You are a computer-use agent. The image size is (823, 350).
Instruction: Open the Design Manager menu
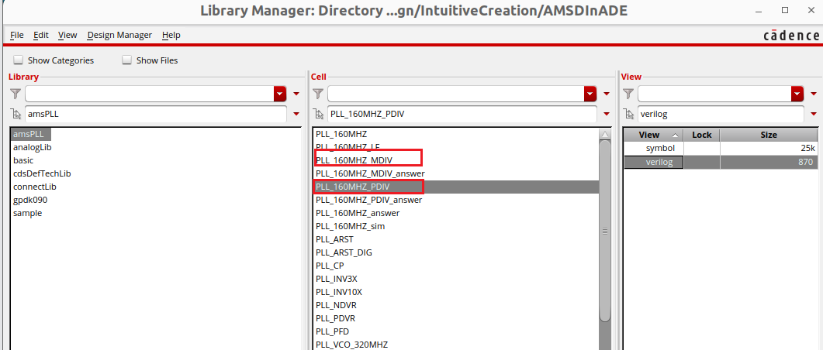(x=119, y=36)
